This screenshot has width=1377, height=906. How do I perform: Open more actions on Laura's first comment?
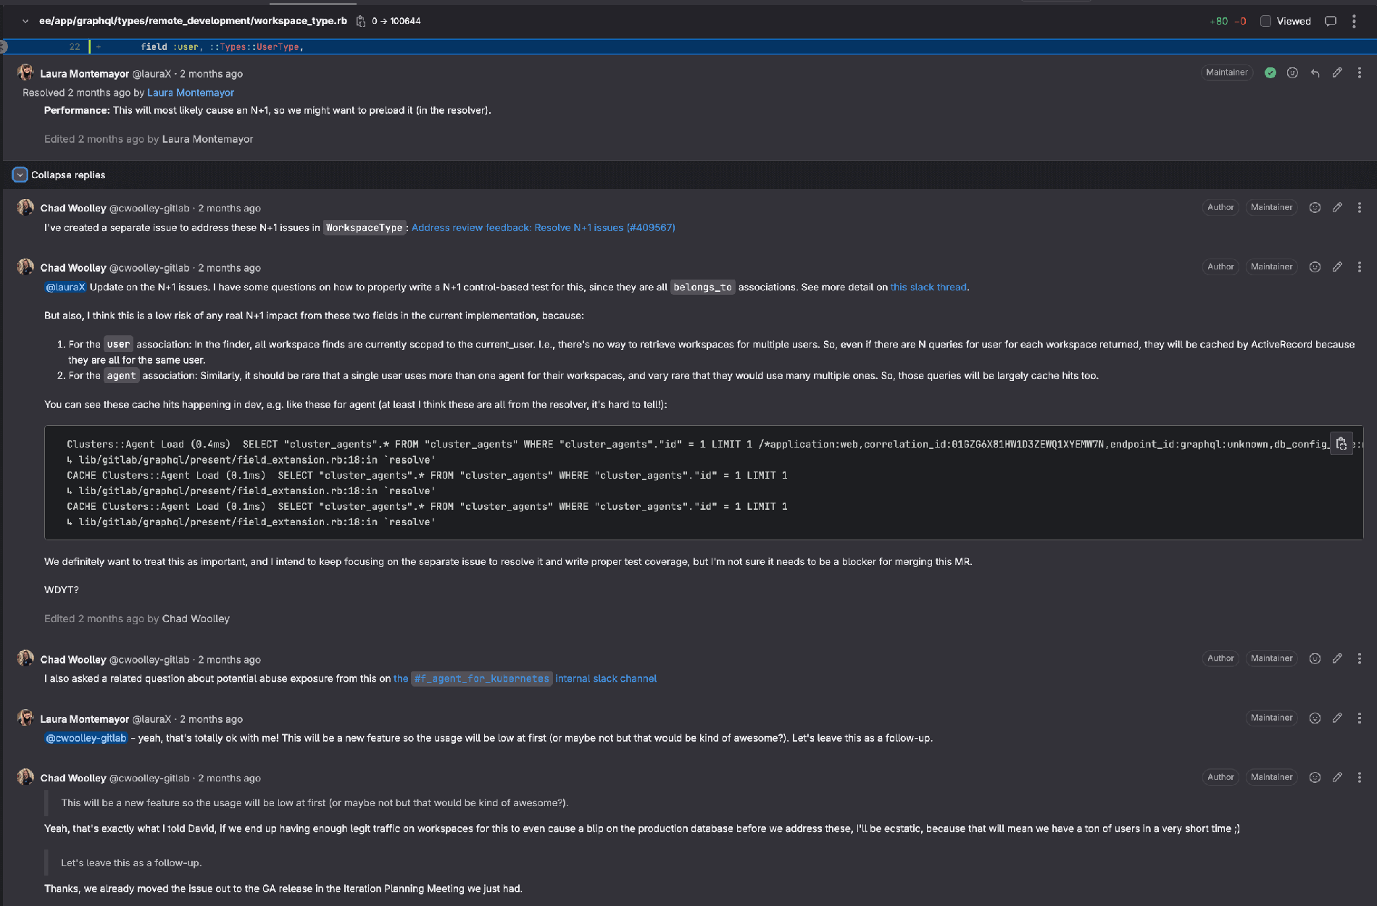[1360, 72]
